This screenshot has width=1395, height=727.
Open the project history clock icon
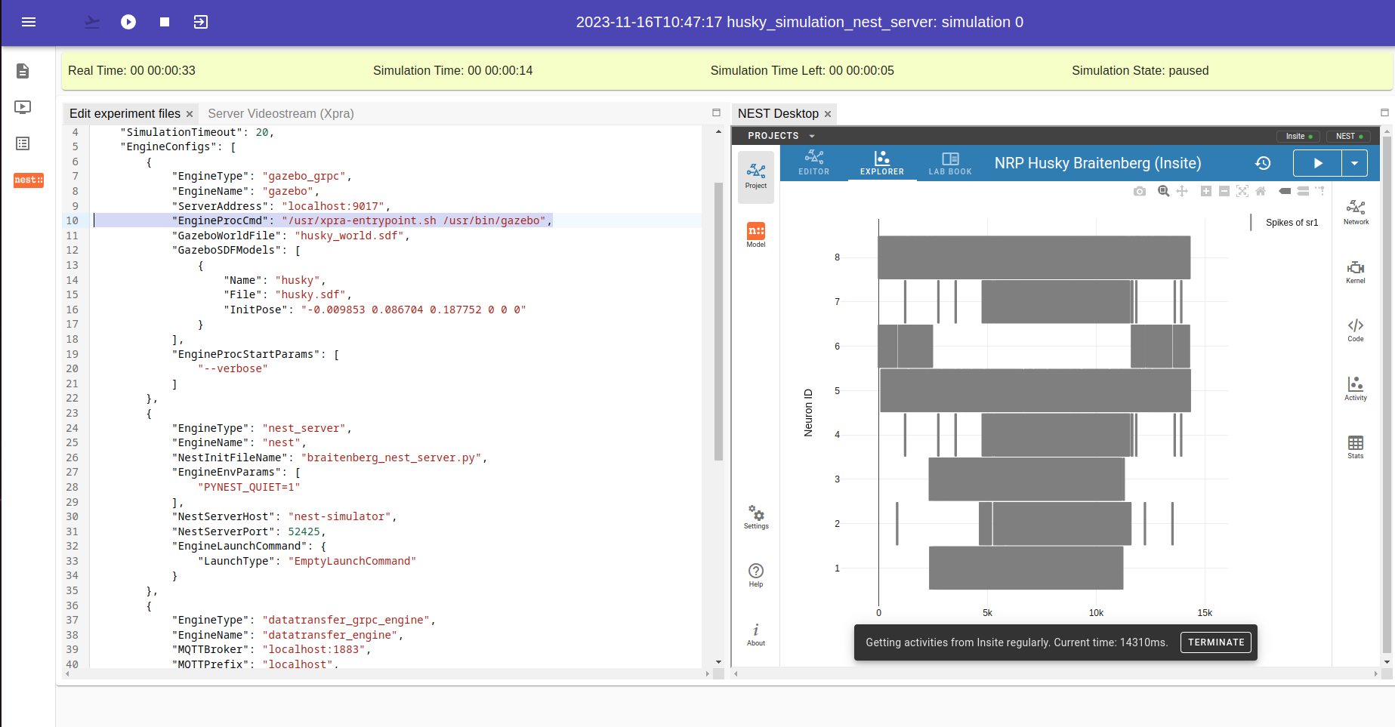pyautogui.click(x=1263, y=163)
